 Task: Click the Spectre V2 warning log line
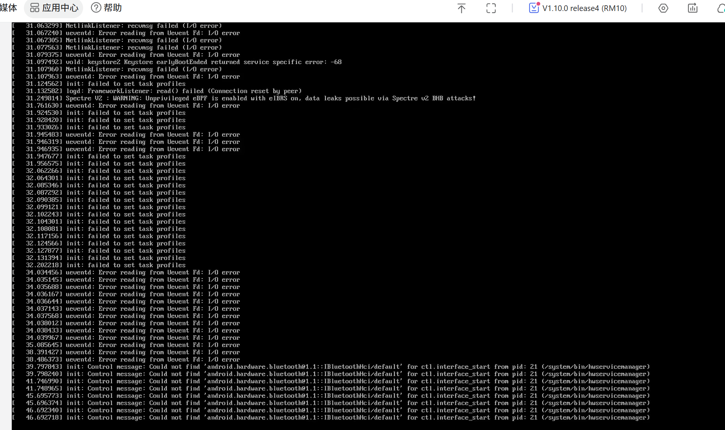tap(244, 98)
